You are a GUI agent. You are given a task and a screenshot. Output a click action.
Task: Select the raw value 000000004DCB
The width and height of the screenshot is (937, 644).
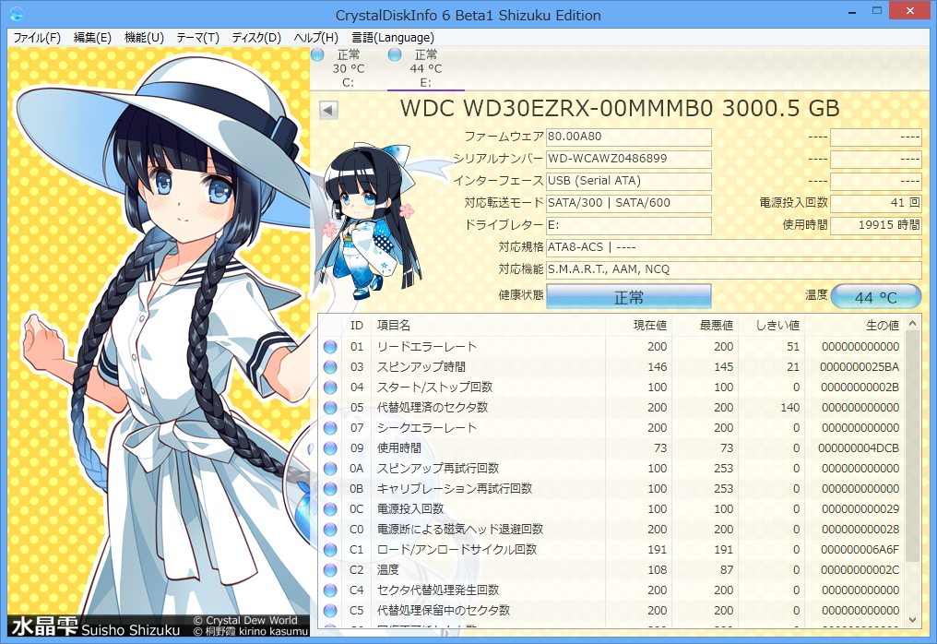click(x=859, y=448)
